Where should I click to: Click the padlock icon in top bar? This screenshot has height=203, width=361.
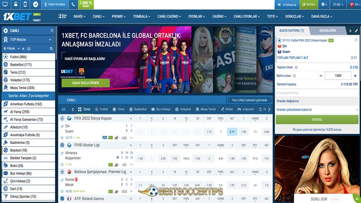click(15, 4)
